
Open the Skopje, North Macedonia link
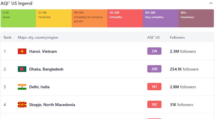click(52, 105)
